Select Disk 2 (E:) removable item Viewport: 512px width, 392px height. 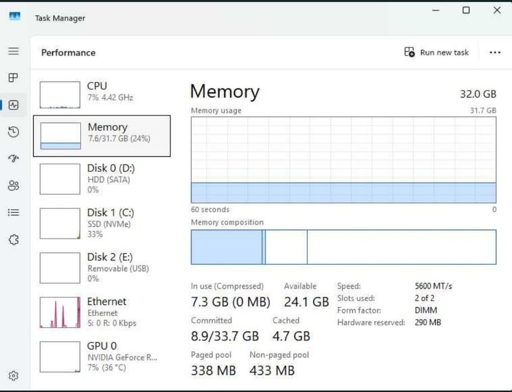pyautogui.click(x=102, y=267)
